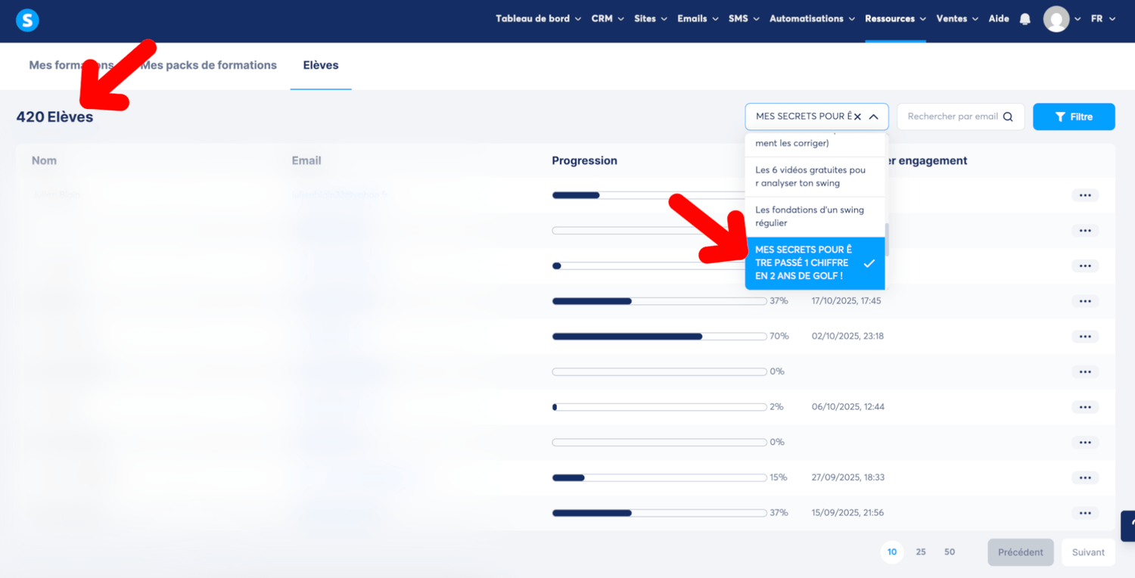This screenshot has height=578, width=1135.
Task: Open three-dot menu for 70% progress row
Action: click(1084, 337)
